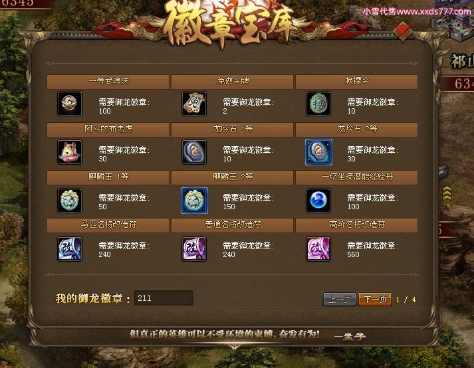Select the 一级坐骑潜能经验丹 blue orb icon
Image resolution: width=474 pixels, height=368 pixels.
click(x=318, y=201)
